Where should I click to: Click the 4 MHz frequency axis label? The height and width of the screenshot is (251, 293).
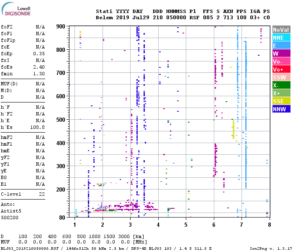(x=158, y=225)
